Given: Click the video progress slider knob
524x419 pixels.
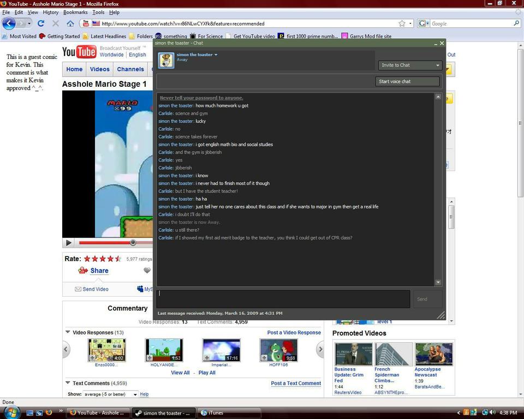Looking at the screenshot, I should 133,243.
